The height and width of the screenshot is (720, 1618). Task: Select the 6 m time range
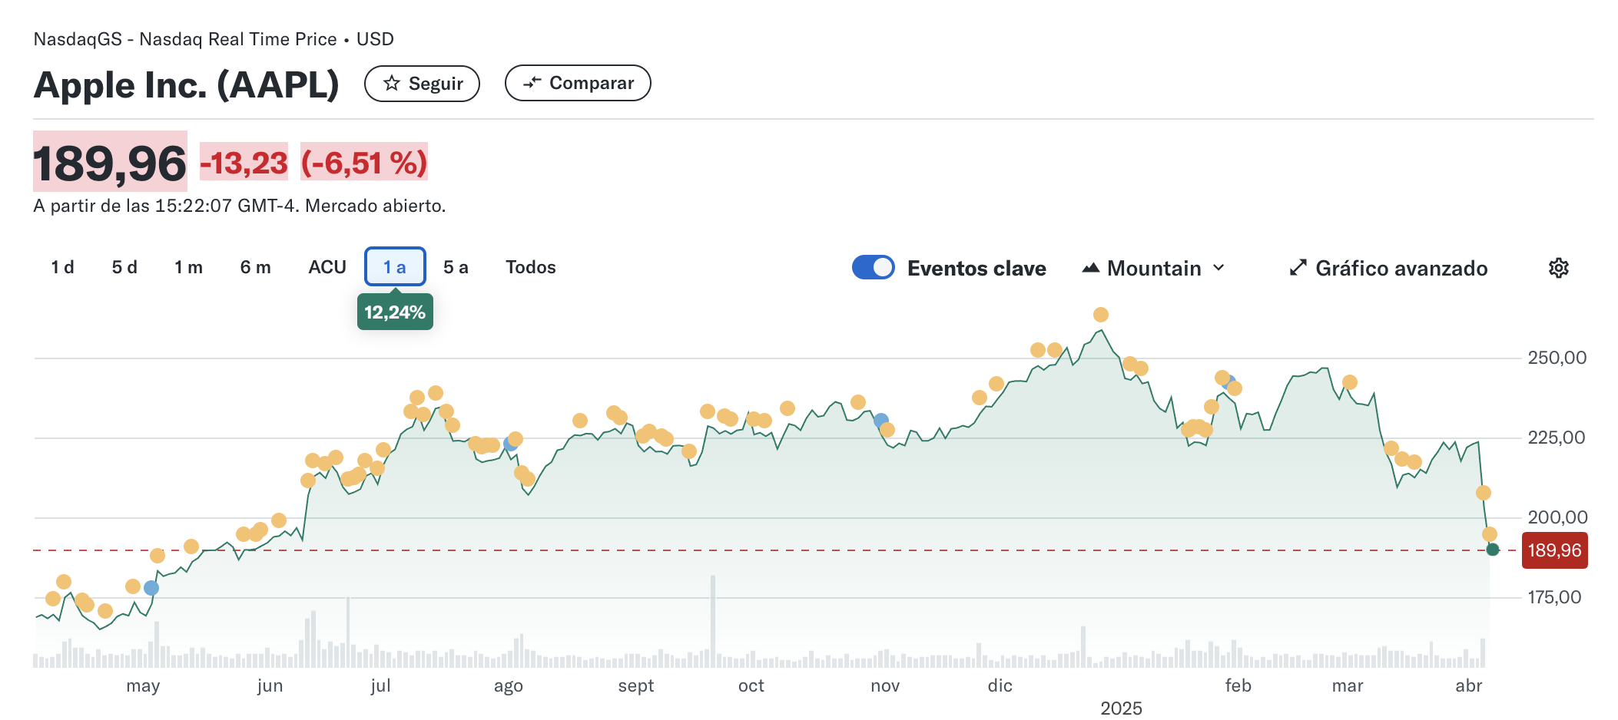(x=255, y=267)
